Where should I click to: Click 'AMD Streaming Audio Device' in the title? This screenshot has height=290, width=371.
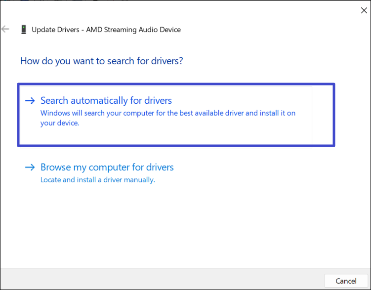coord(133,30)
